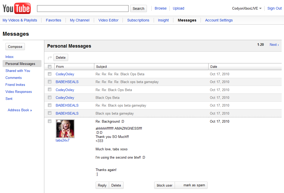Switch to the Subscriptions tab
The height and width of the screenshot is (193, 284).
tap(138, 20)
